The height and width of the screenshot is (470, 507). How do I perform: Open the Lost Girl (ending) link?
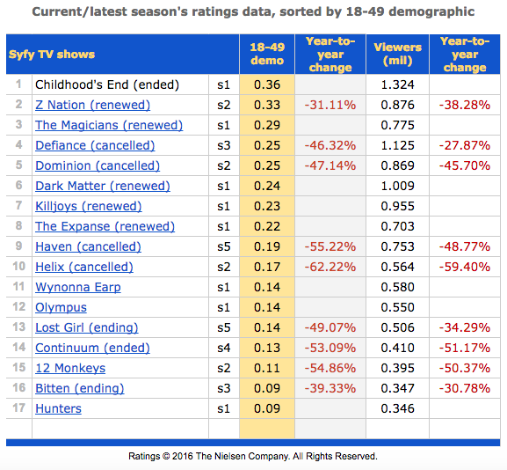pyautogui.click(x=87, y=327)
